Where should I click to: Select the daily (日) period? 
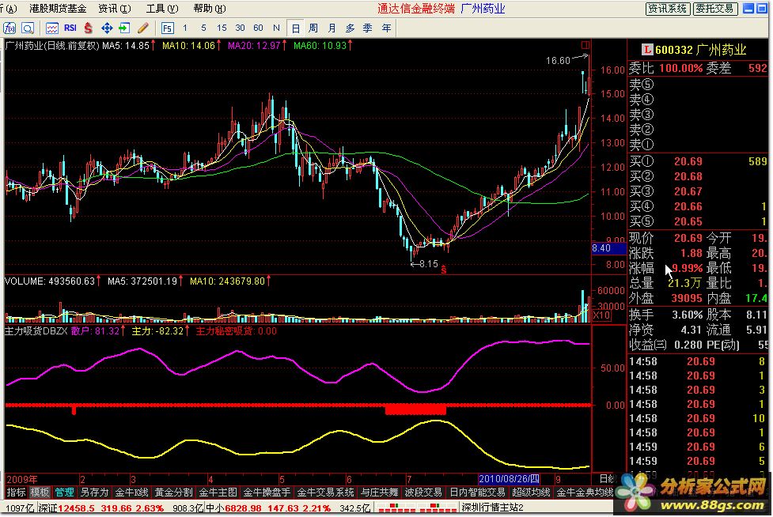point(295,28)
